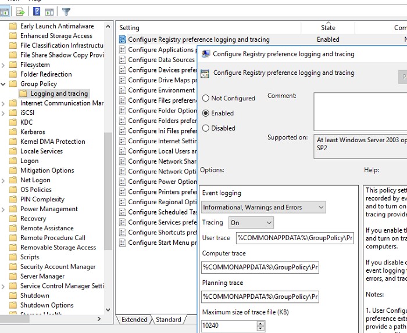Click the Configure Power Options setting icon
407x333 pixels.
(122, 182)
